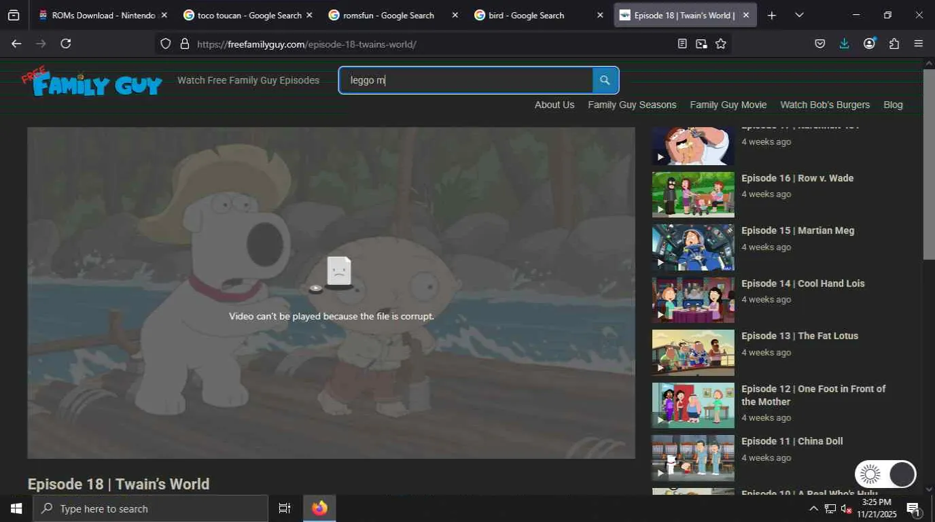The image size is (935, 522).
Task: Open the picture-in-picture icon in address bar
Action: (701, 43)
